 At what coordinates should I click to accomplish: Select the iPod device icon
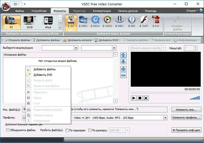[x=48, y=22]
